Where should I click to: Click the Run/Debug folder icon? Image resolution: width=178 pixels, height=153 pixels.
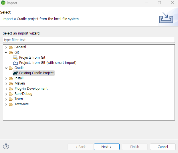point(11,94)
